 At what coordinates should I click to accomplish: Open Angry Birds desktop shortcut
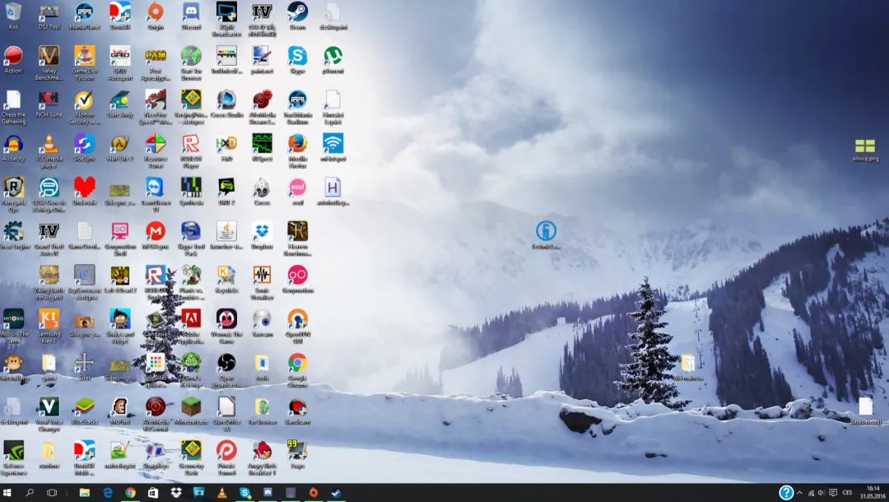click(262, 458)
